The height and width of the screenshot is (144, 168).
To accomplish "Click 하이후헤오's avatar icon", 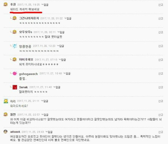I will point(14,60).
